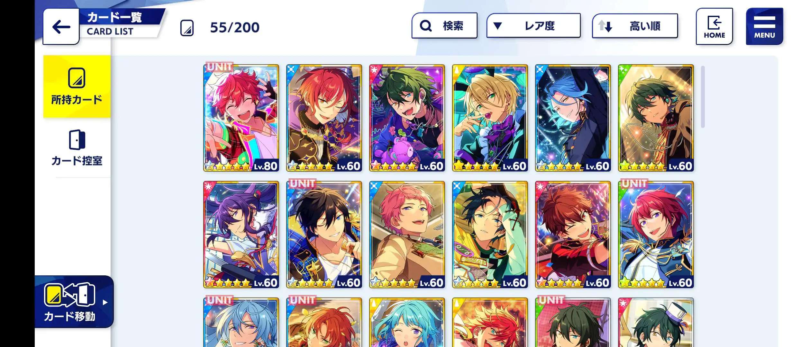Select the golden sparkle green-haired card
This screenshot has height=347, width=791.
(x=656, y=118)
